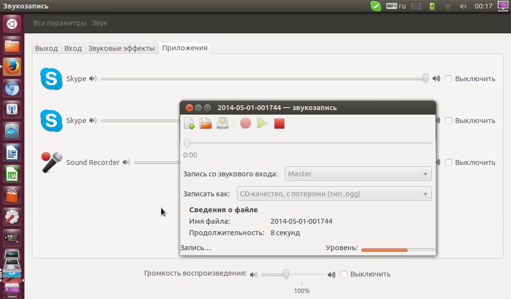
Task: Click the first Skype application icon
Action: [51, 79]
